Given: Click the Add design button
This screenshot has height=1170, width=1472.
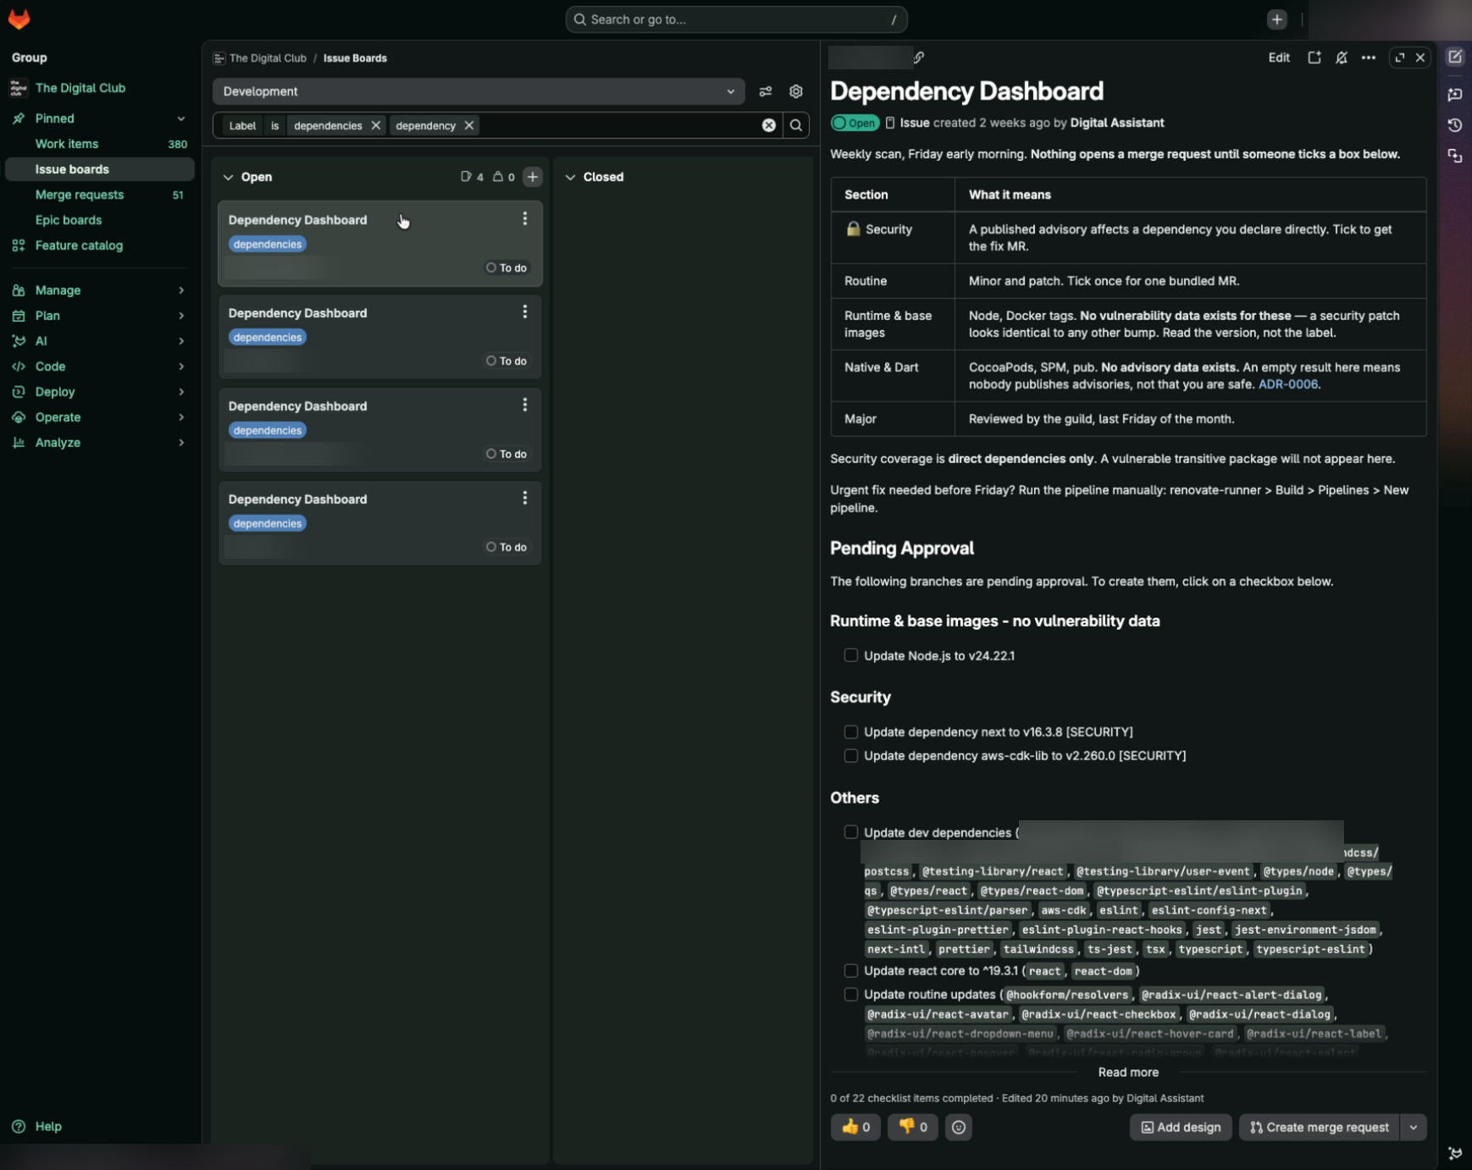Looking at the screenshot, I should [x=1181, y=1127].
